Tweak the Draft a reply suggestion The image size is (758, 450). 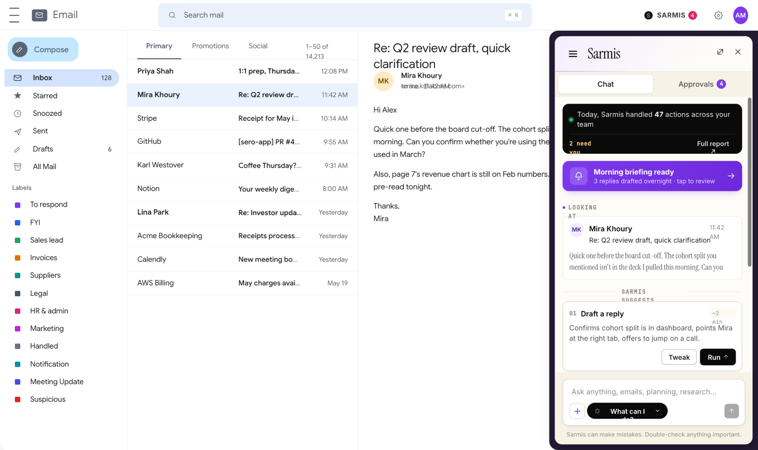click(x=679, y=357)
